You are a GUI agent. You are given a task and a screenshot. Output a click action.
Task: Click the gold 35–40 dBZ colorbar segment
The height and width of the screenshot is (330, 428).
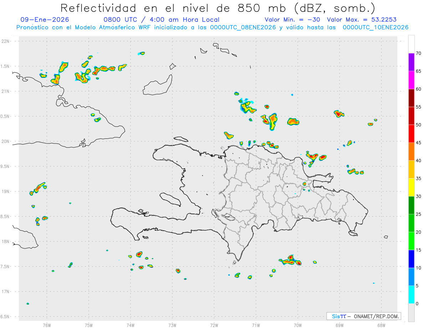click(x=411, y=169)
